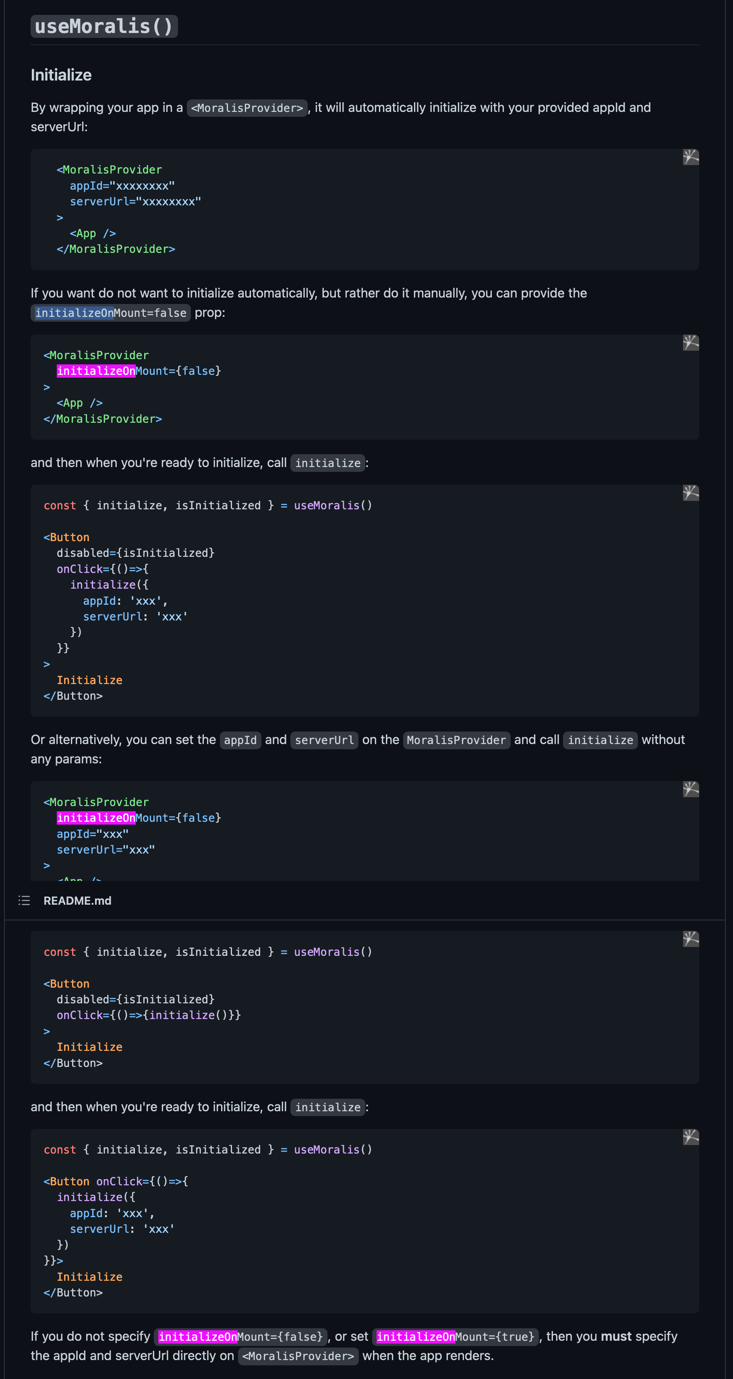Click the code line 'serverUrl="xxx"'

106,850
